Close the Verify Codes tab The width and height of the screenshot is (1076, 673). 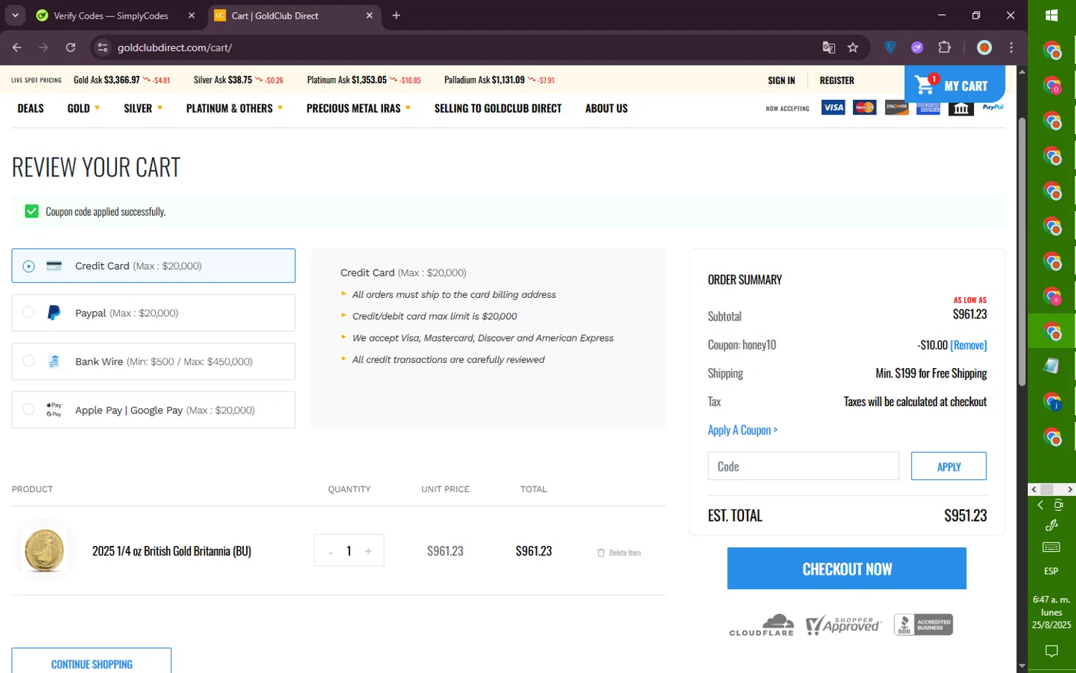(x=192, y=16)
